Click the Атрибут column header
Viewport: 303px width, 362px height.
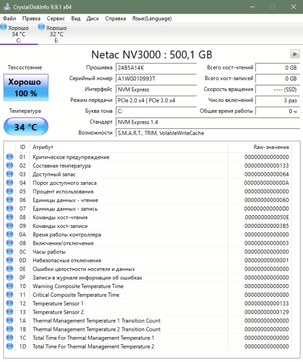[129, 147]
